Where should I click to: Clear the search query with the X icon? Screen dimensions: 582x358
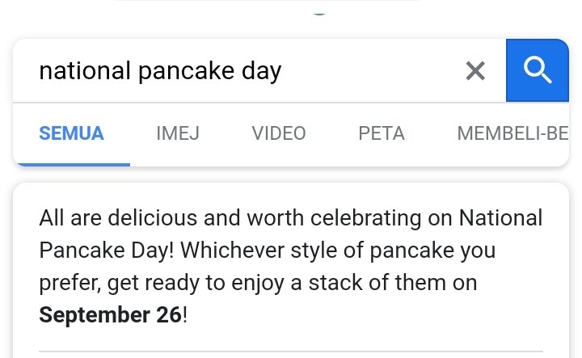[475, 71]
